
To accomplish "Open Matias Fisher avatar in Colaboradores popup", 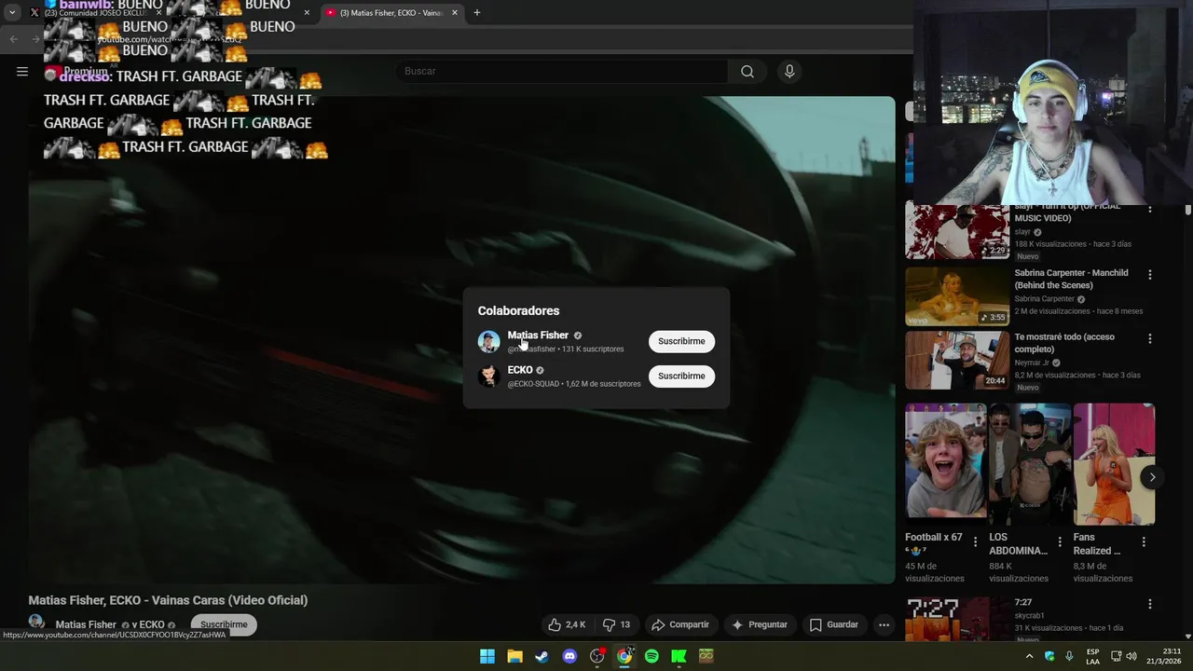I will (x=489, y=341).
